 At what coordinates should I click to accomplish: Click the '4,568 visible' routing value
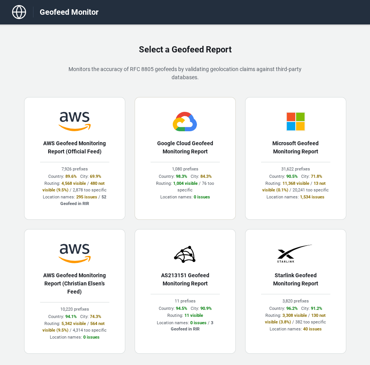click(x=74, y=183)
